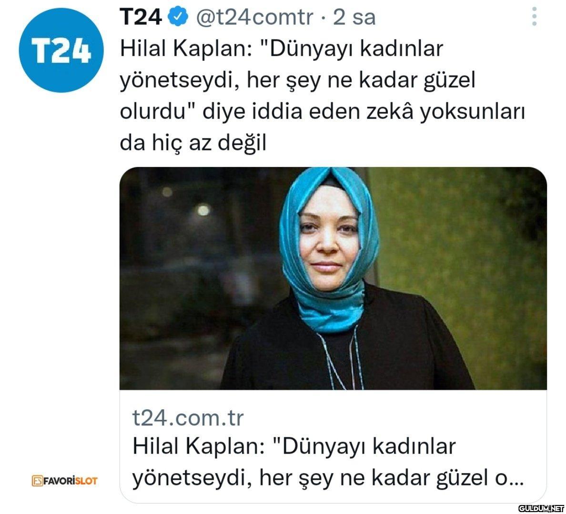566x514 pixels.
Task: Open the @t24comtr handle
Action: tap(254, 17)
